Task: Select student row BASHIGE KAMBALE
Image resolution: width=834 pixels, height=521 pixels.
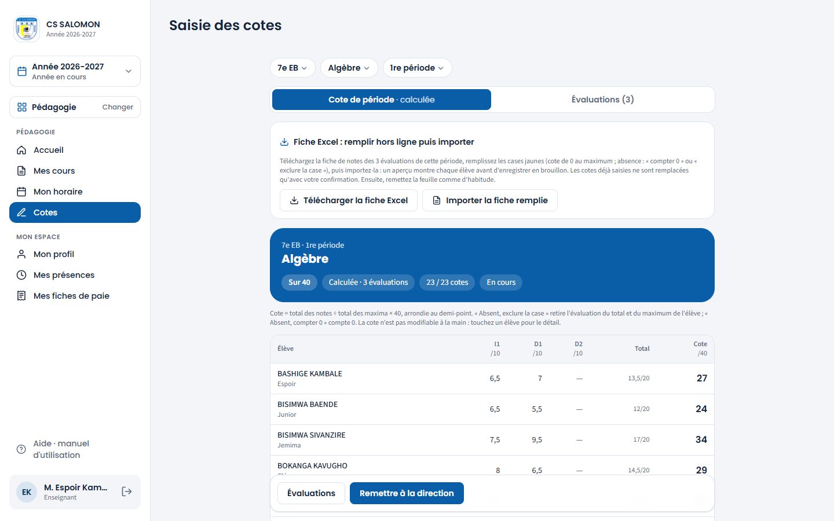Action: tap(492, 379)
